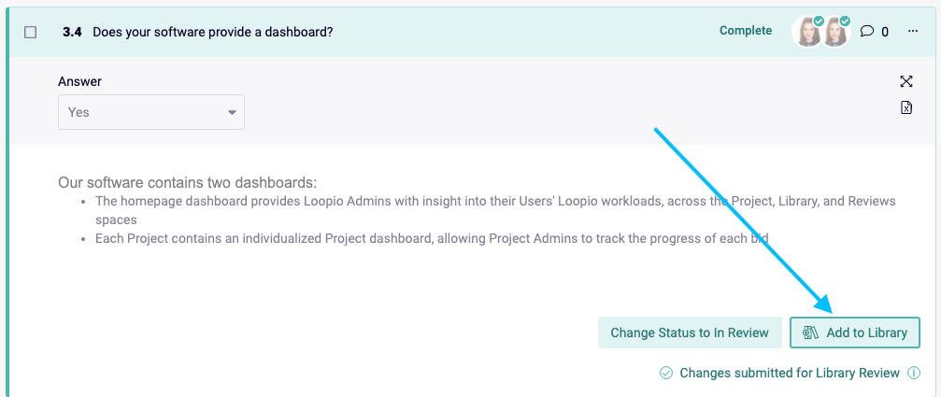Click the info icon beside Library Review
Screen dimensions: 941x397
(913, 373)
